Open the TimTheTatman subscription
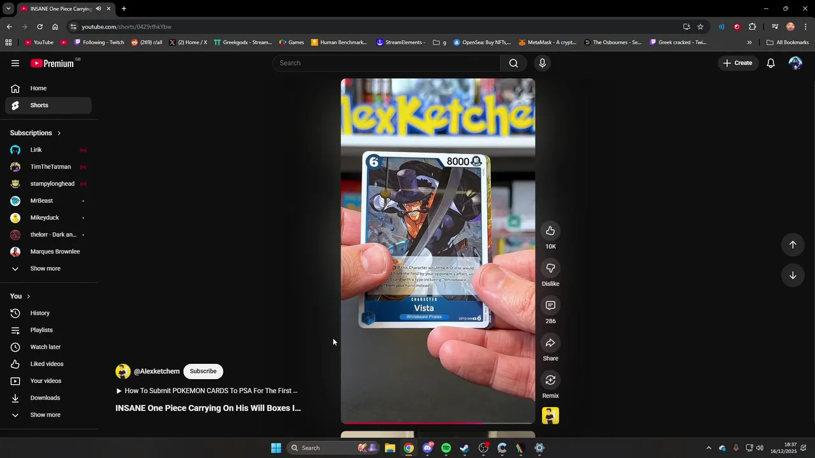 tap(48, 167)
